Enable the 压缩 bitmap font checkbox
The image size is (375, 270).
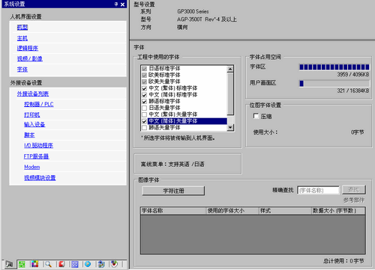coord(256,116)
